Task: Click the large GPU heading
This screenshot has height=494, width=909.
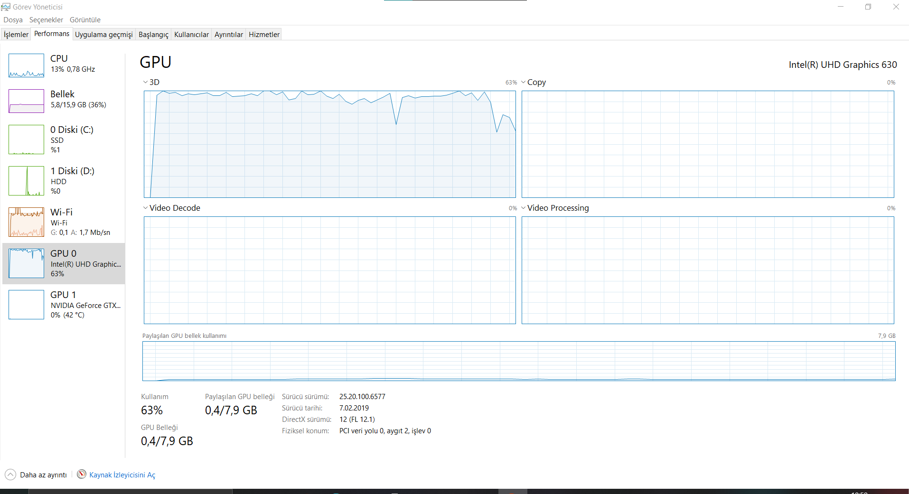Action: click(156, 62)
